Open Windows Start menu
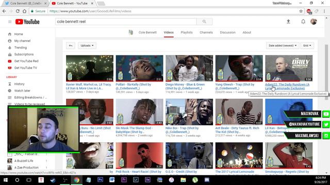 click(x=6, y=180)
